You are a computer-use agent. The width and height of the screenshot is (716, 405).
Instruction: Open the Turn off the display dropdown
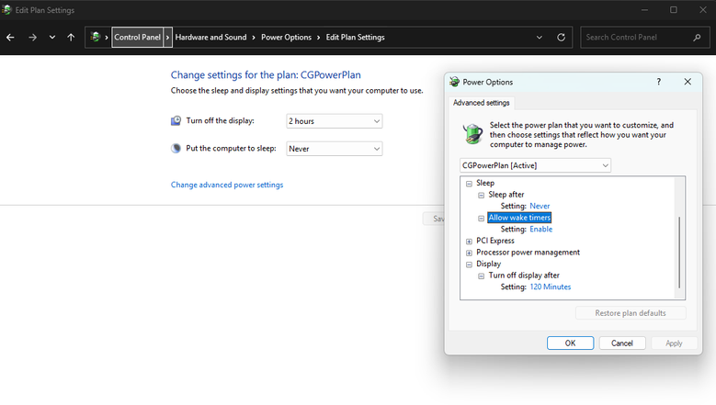(335, 121)
